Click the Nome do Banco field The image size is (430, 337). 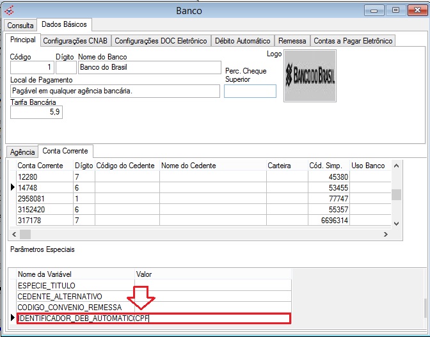148,67
